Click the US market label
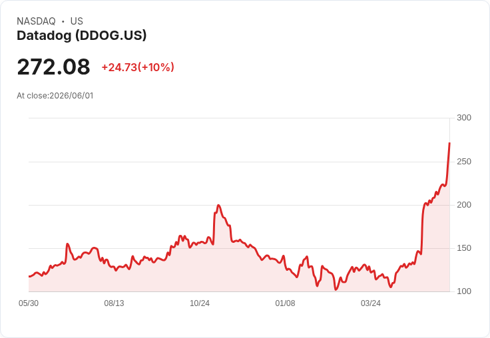The image size is (490, 338). tap(77, 21)
